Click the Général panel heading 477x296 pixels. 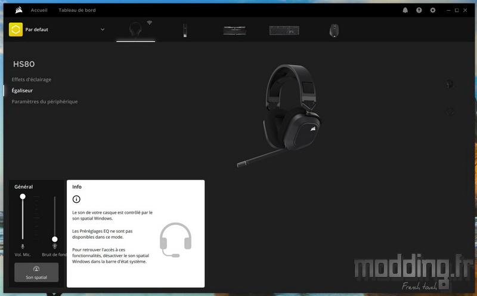coord(23,187)
